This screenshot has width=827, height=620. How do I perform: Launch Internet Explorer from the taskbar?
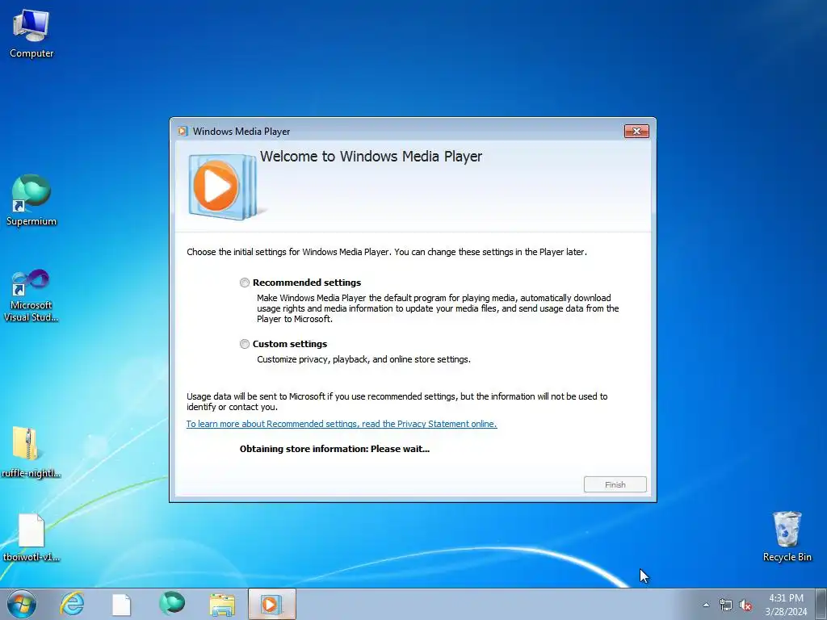(72, 604)
